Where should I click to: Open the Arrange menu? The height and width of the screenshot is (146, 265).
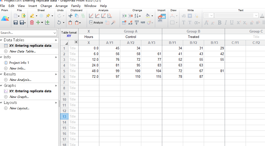click(x=61, y=6)
